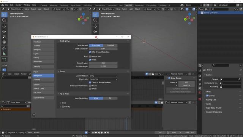
Task: Select the Transform tool in left viewport
Action: [4, 42]
